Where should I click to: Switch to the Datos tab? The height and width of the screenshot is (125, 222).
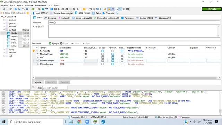point(96,13)
